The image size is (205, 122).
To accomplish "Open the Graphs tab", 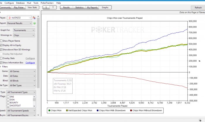I will coord(105,7).
